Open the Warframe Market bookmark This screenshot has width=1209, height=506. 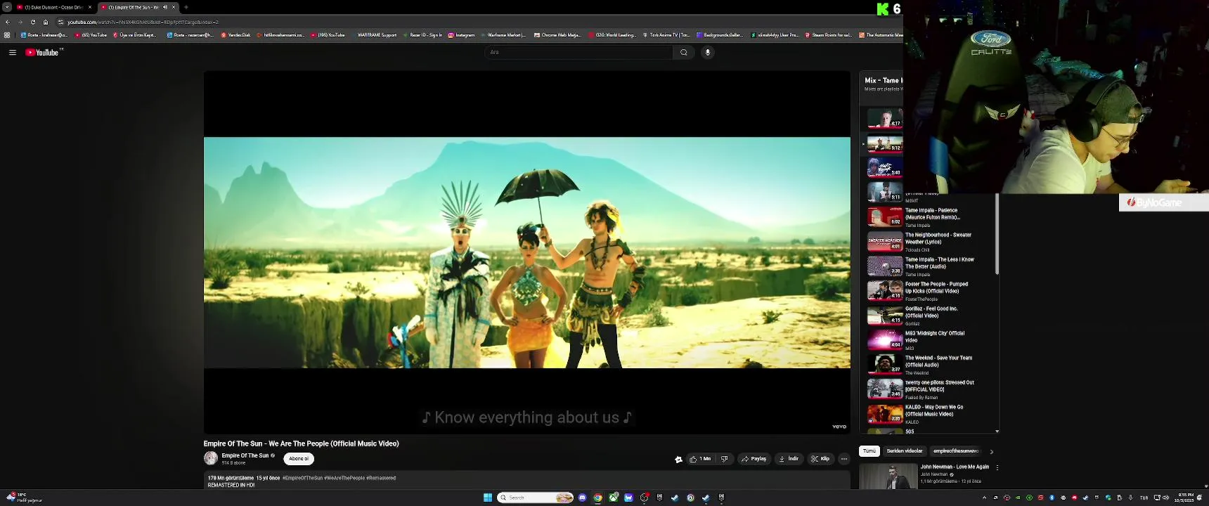tap(503, 34)
